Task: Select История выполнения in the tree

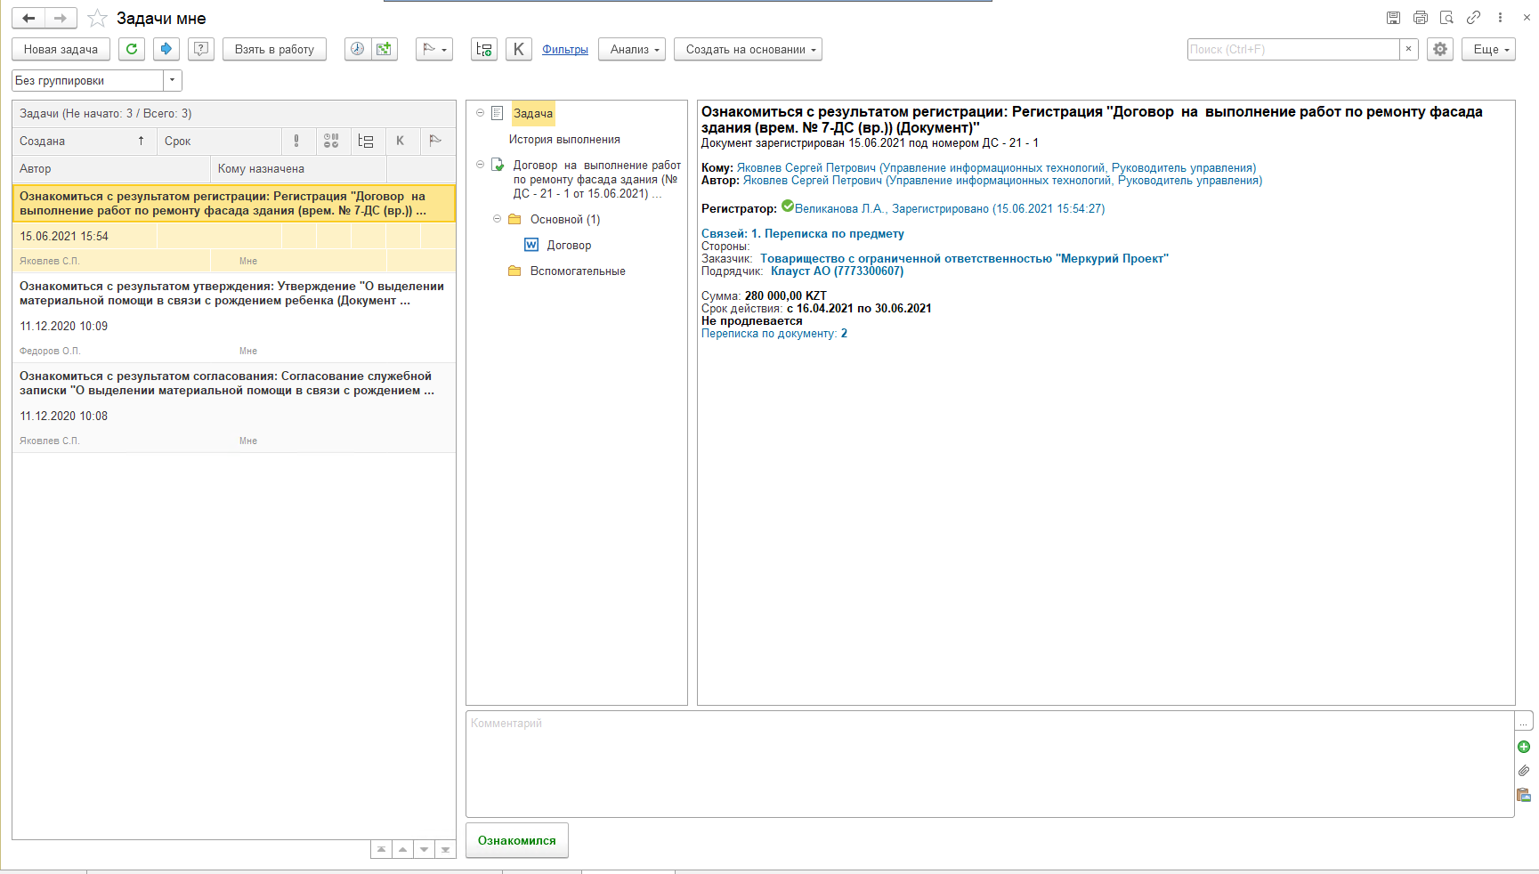Action: (x=564, y=140)
